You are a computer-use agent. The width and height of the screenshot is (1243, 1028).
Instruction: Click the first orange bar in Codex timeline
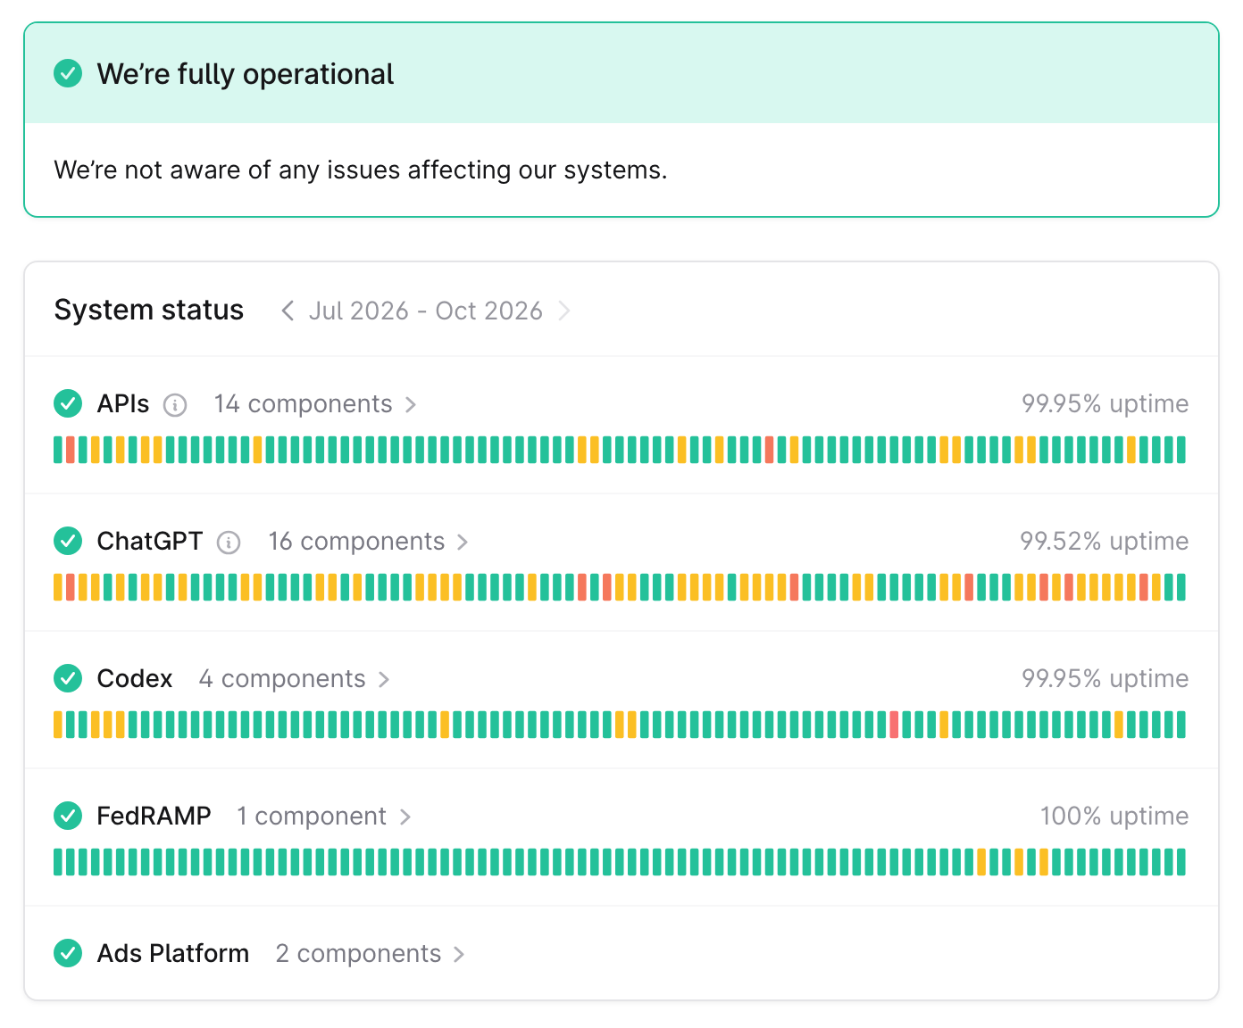click(x=58, y=725)
